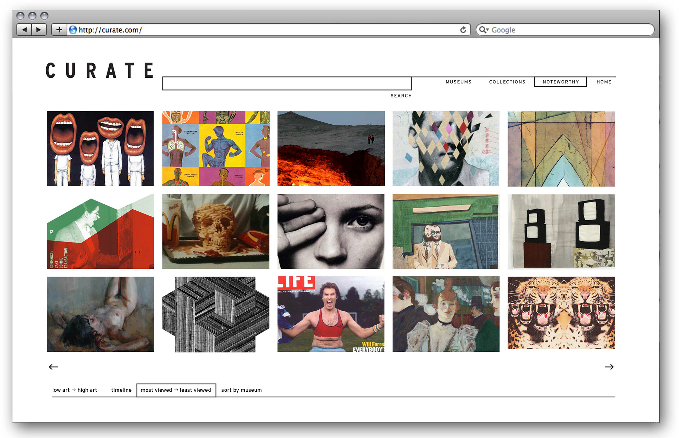
Task: Open the black stacked boxes painting
Action: (561, 232)
